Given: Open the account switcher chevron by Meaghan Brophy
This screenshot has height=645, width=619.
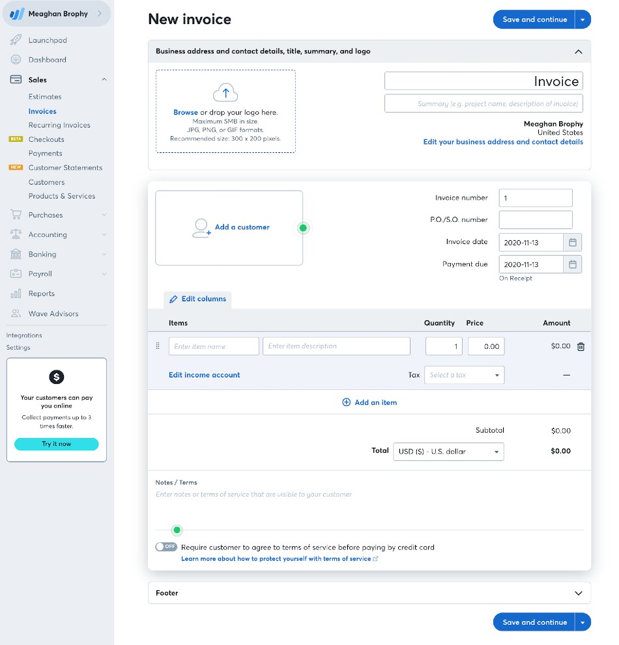Looking at the screenshot, I should pyautogui.click(x=100, y=14).
